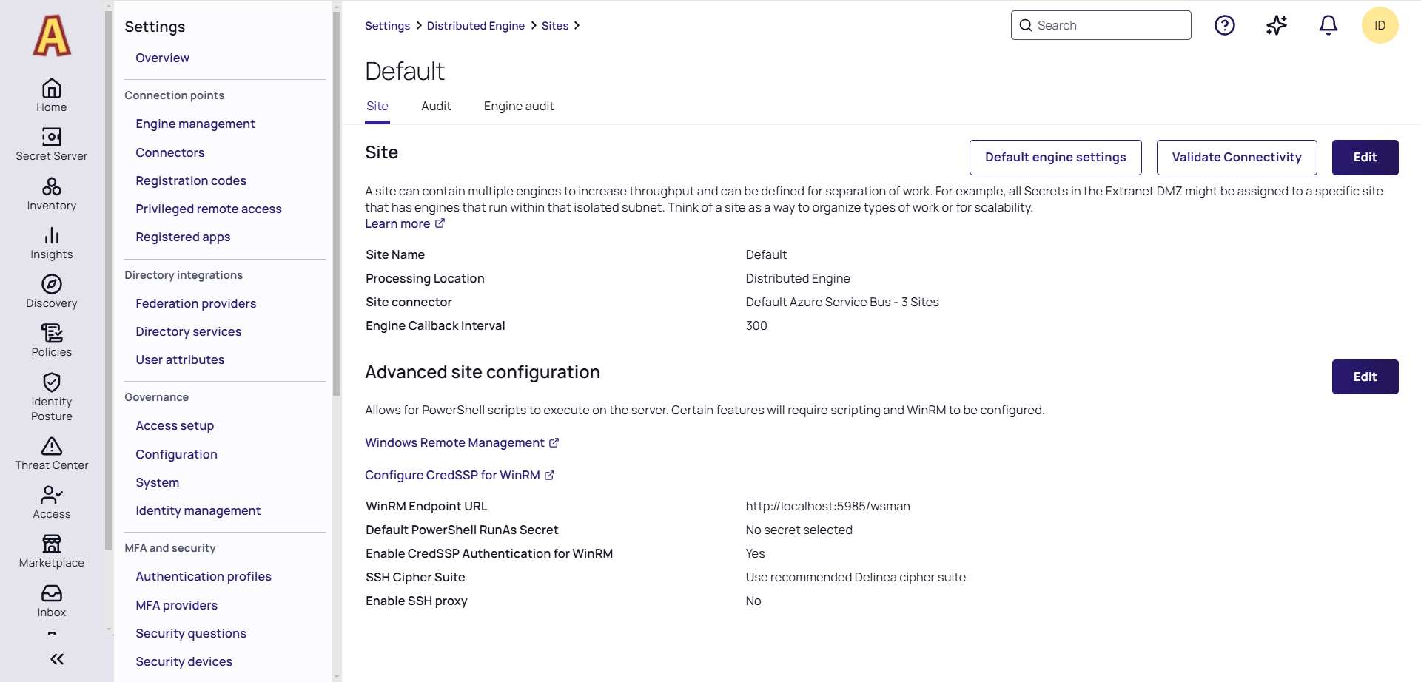Open Marketplace from the sidebar

(x=51, y=552)
